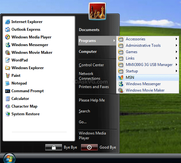
Task: Click the chess user account picture
Action: [x=97, y=11]
